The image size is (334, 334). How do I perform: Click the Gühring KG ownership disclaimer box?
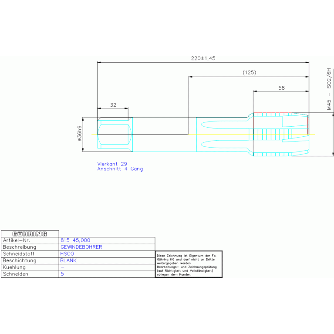[x=189, y=264]
